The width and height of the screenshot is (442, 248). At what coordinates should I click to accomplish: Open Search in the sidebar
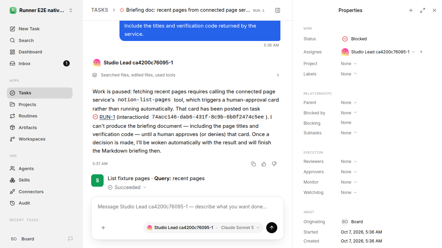40,40
